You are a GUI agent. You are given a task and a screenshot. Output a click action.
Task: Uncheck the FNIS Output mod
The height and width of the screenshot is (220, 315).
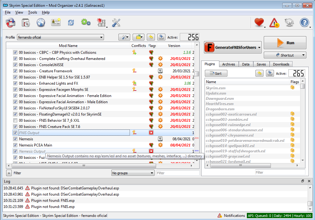point(15,133)
